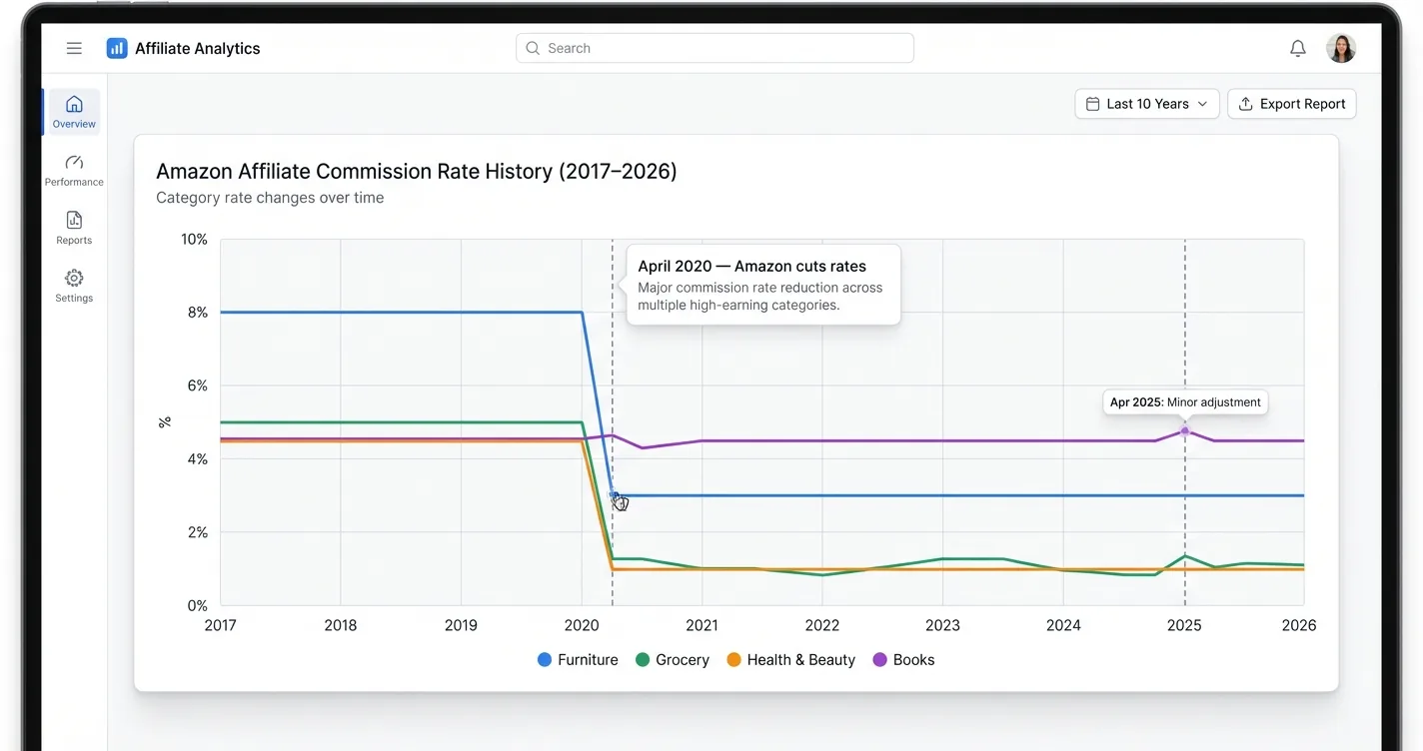Click the calendar icon in the date filter
Screen dimensions: 1423x751
(x=1093, y=103)
